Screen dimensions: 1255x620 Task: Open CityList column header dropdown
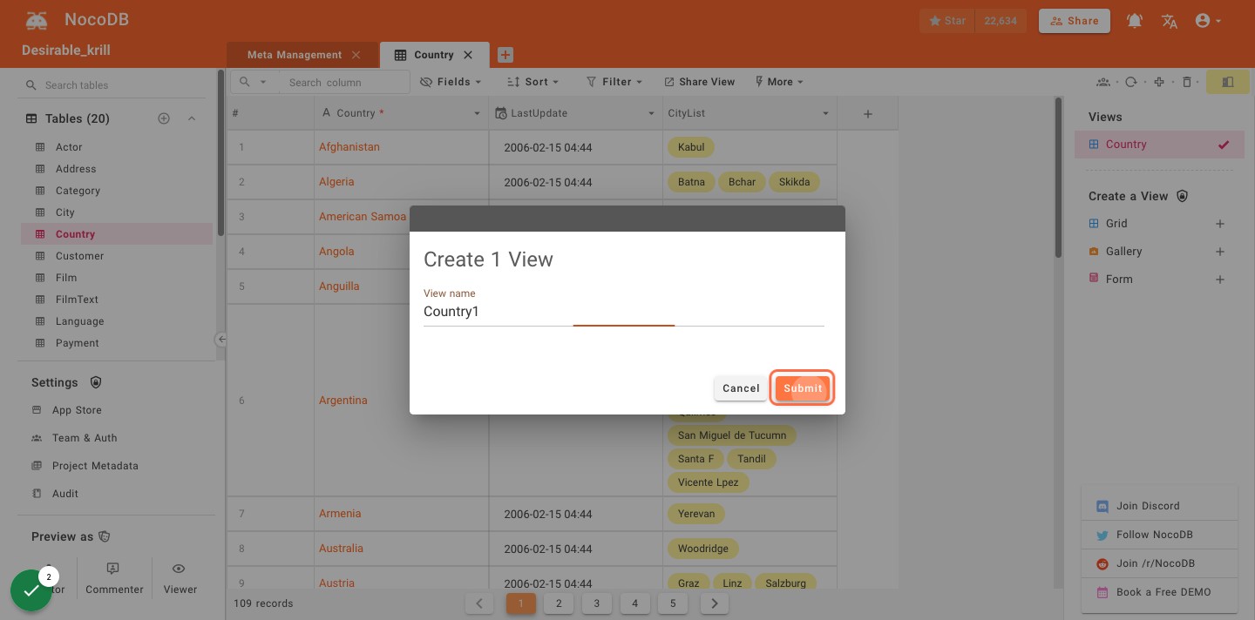pos(825,113)
